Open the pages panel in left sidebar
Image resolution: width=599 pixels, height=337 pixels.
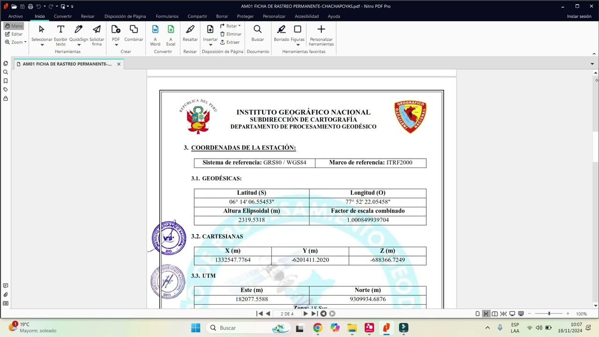pyautogui.click(x=6, y=64)
